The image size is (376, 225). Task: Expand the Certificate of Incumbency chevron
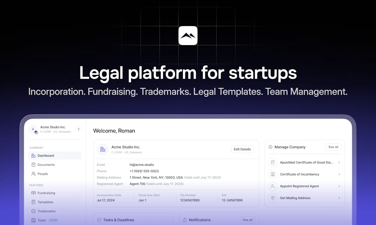[339, 174]
